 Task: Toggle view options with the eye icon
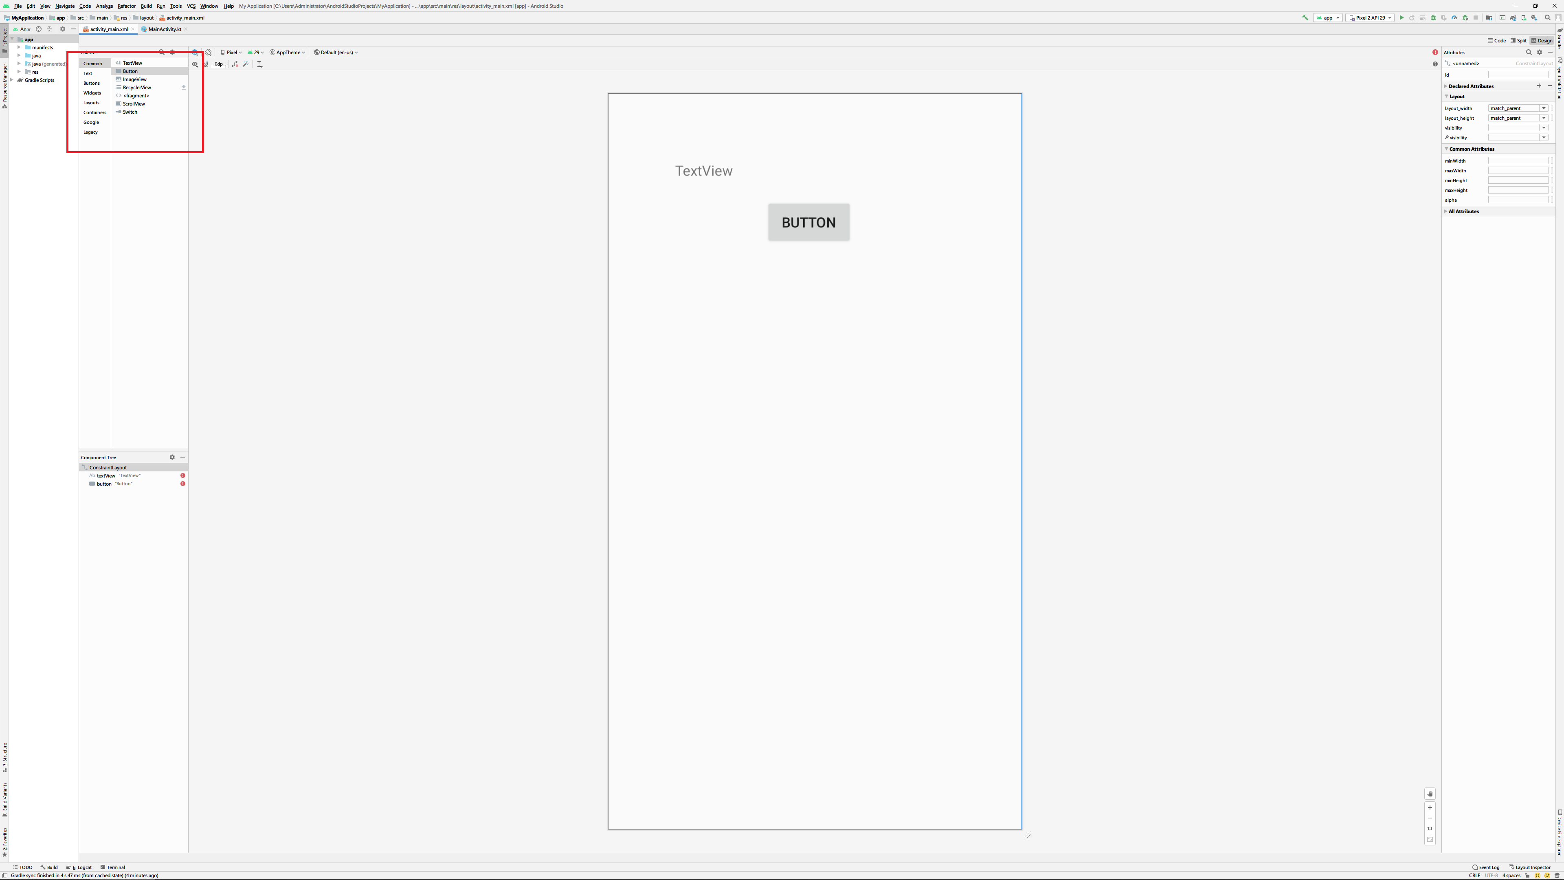(195, 64)
